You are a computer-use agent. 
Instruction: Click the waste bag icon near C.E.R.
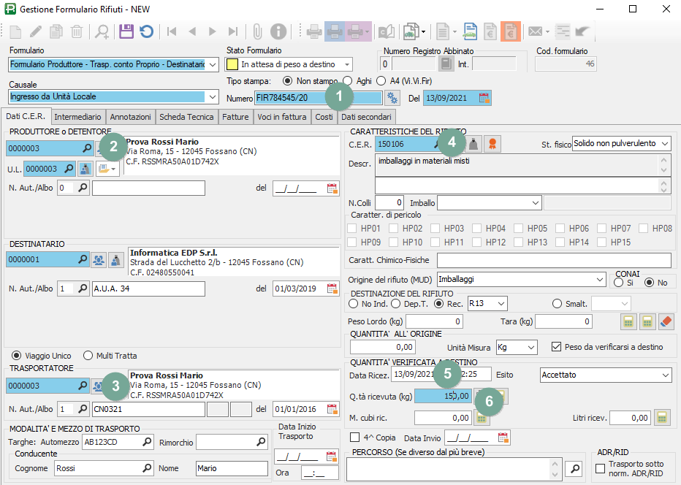[473, 144]
